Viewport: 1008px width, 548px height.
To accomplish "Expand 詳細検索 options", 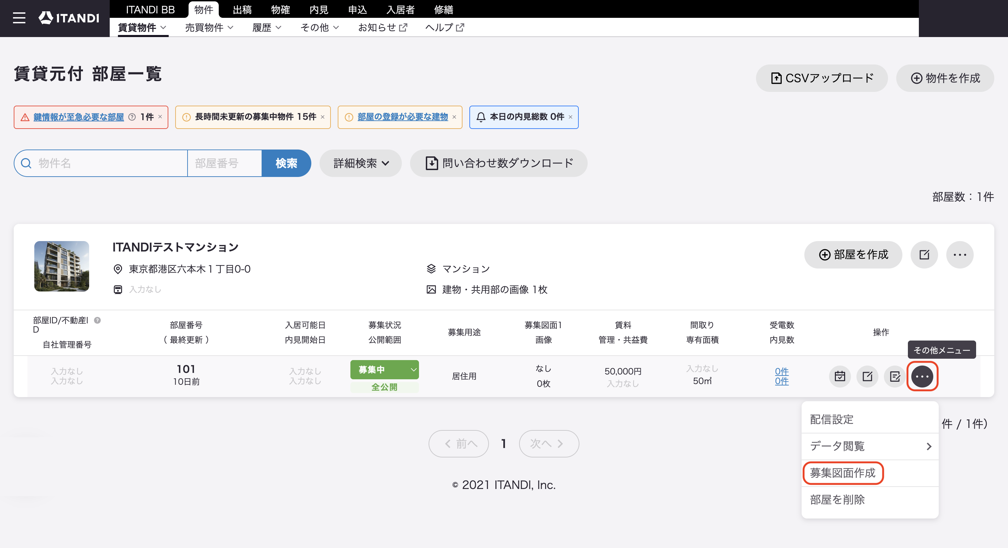I will [x=360, y=163].
